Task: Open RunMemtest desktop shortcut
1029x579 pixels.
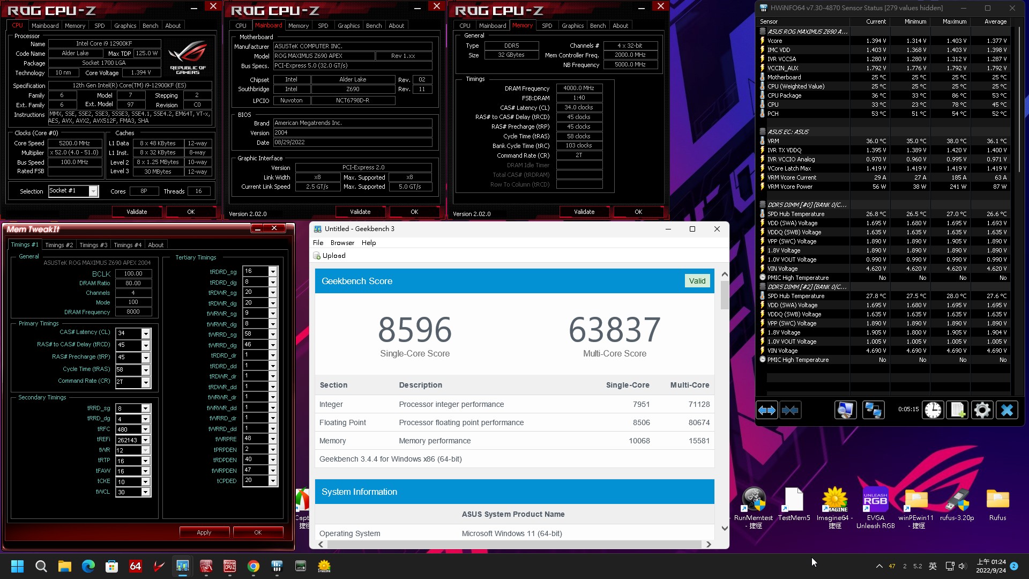Action: (x=754, y=508)
